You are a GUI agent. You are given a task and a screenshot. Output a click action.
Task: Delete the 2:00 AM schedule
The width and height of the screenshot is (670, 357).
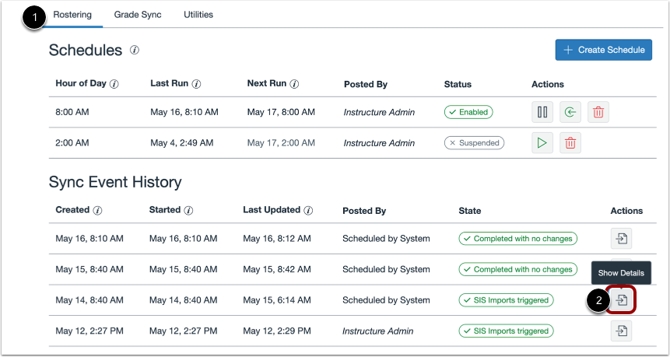(570, 143)
